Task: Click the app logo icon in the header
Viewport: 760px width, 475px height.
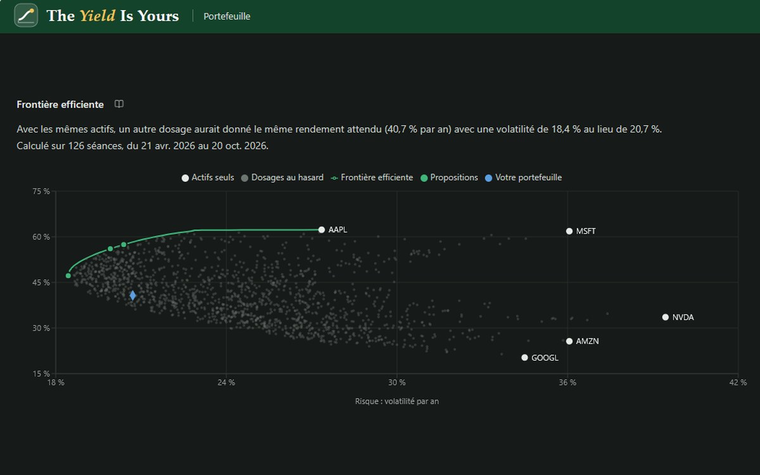Action: click(26, 16)
